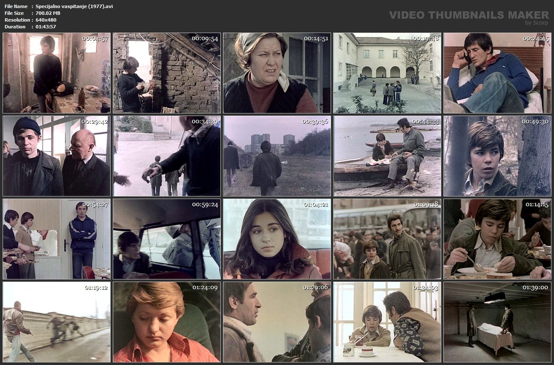The image size is (554, 365).
Task: Click the file name 'Specijalno vaspitanje (1977).avi'
Action: click(74, 6)
